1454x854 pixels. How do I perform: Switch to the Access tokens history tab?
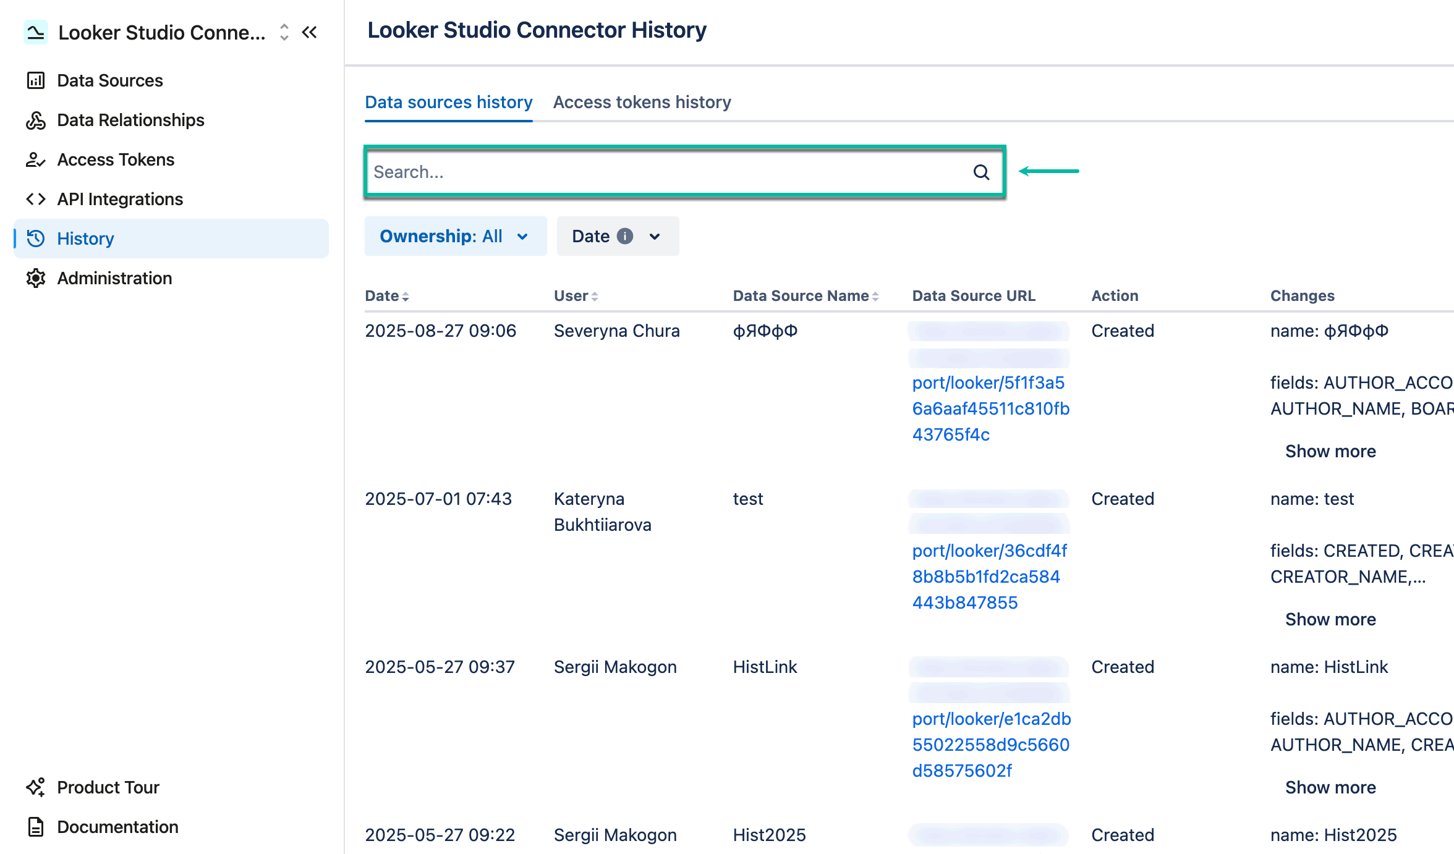click(642, 102)
